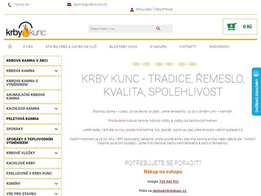Click the 0 Kč cart total
Screen dimensions: 261x196
pos(247,27)
